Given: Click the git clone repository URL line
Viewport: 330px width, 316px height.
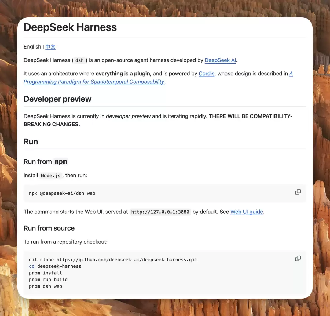Looking at the screenshot, I should pyautogui.click(x=113, y=260).
